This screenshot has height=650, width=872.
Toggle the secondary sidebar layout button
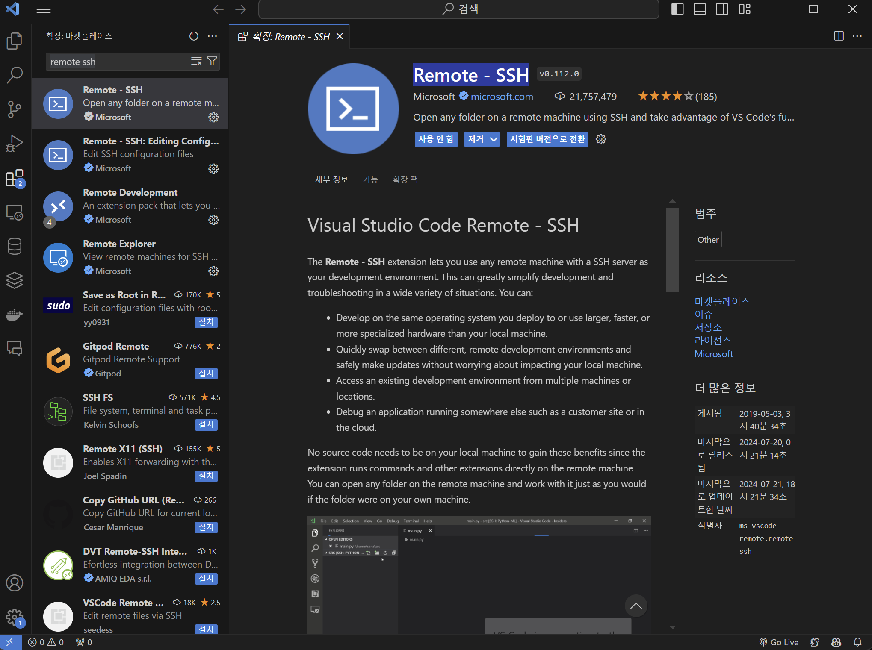click(x=722, y=9)
